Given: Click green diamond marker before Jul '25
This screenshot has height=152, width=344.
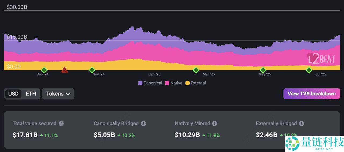Looking at the screenshot, I should coord(309,70).
